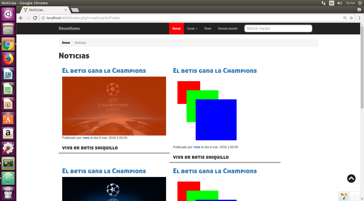Click top RGB squares news image
364x201 pixels.
[x=207, y=111]
